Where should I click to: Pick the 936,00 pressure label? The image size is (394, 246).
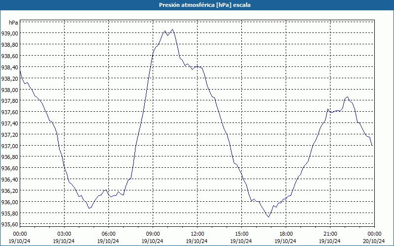9,202
